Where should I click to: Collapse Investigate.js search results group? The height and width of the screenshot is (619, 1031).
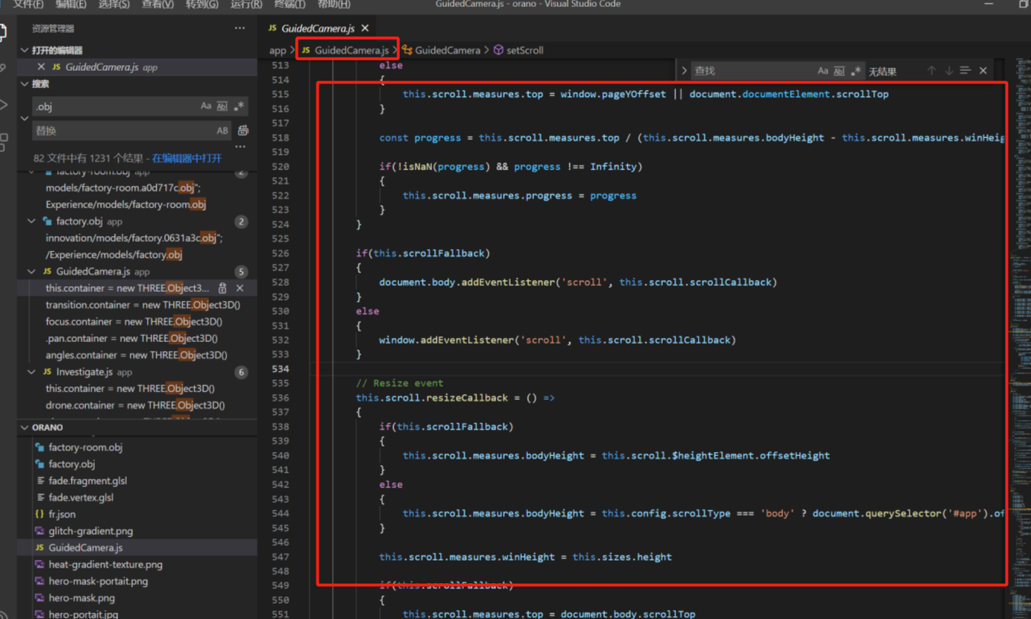tap(32, 372)
